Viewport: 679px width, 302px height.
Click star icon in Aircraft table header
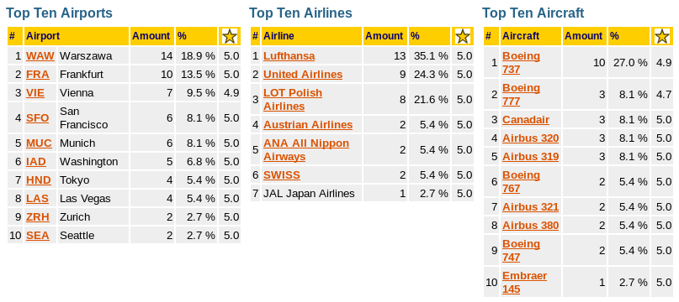click(661, 36)
